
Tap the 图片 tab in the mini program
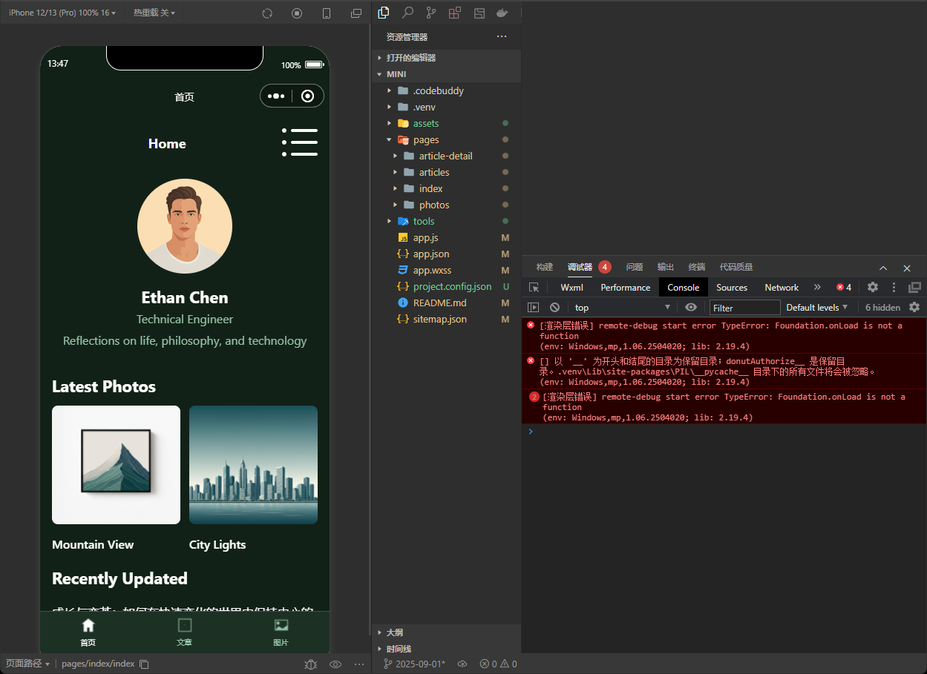click(x=281, y=632)
